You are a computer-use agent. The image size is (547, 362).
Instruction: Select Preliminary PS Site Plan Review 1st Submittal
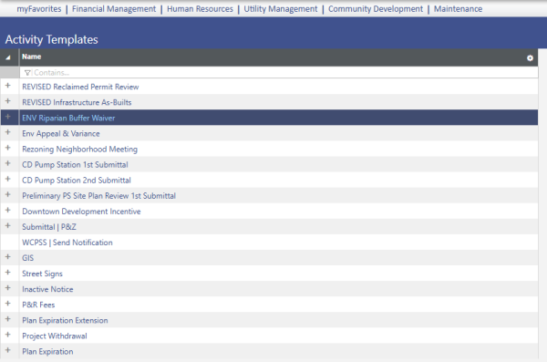tap(98, 196)
